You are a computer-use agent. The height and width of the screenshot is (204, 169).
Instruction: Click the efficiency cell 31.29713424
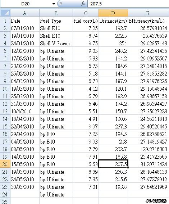coord(148,164)
